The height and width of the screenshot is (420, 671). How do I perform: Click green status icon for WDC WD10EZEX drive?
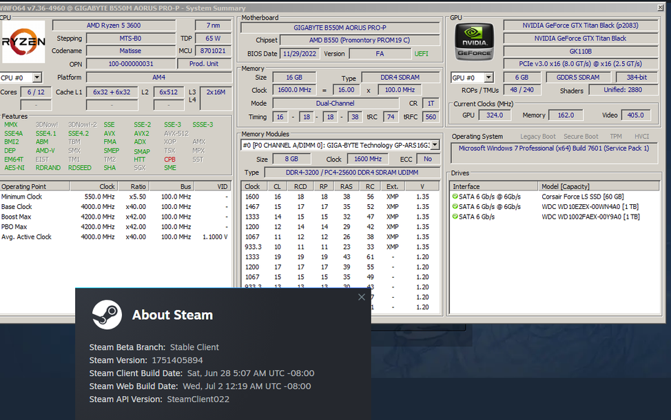[x=455, y=207]
